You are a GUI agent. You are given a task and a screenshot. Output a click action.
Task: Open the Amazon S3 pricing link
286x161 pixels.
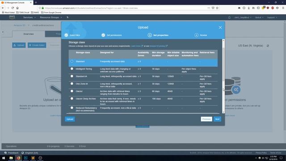(x=158, y=46)
